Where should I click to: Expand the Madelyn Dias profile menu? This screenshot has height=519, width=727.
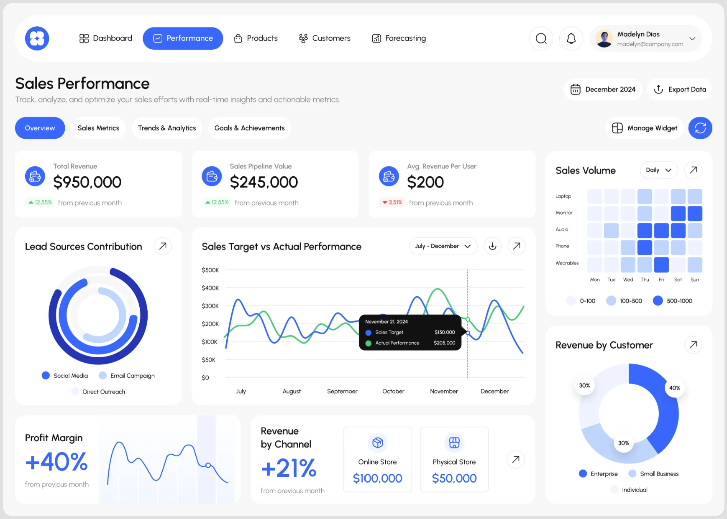[692, 38]
